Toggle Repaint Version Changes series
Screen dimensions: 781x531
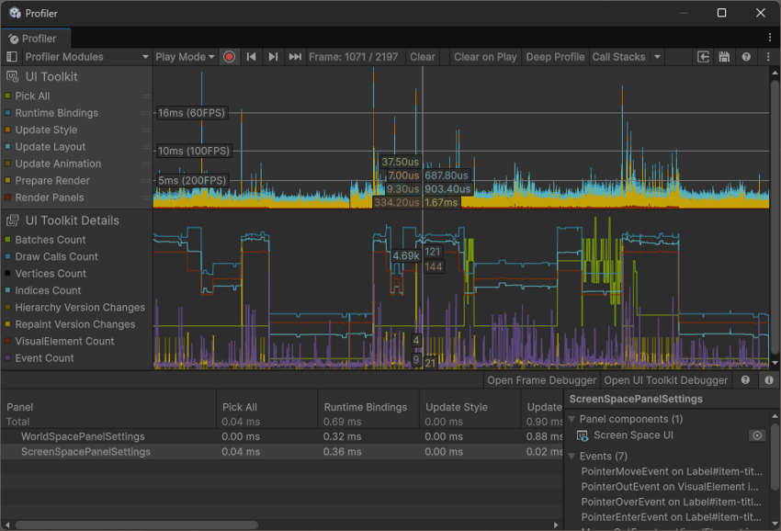point(7,324)
